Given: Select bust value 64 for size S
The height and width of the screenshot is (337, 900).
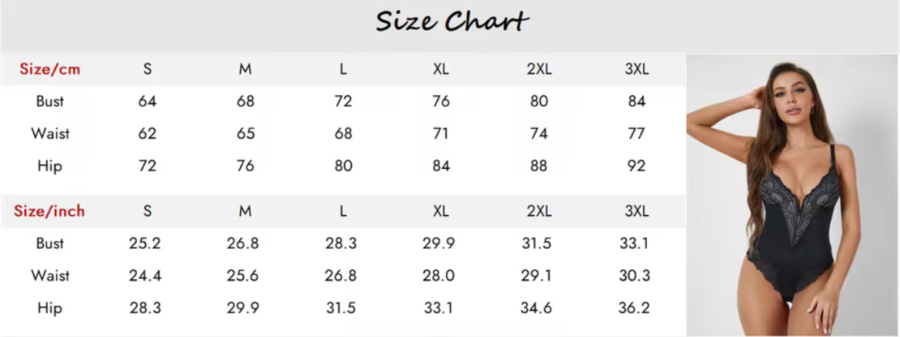Looking at the screenshot, I should [x=147, y=101].
